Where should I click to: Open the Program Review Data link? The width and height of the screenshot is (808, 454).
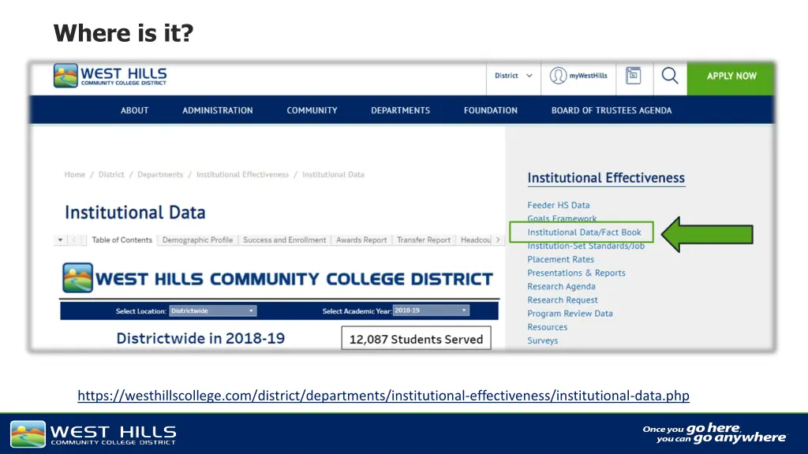tap(570, 313)
